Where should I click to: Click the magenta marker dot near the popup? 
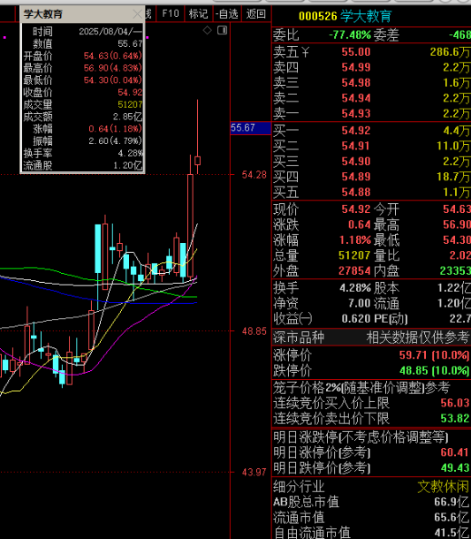148,37
